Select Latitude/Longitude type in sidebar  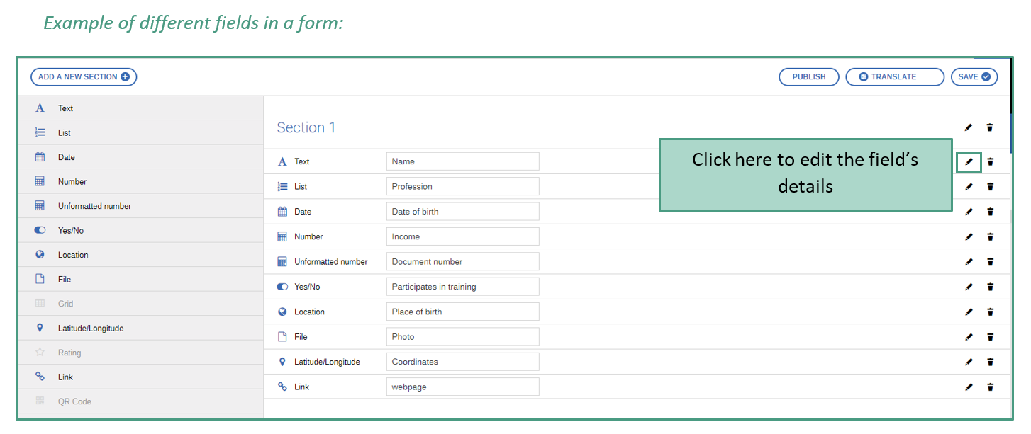point(140,329)
